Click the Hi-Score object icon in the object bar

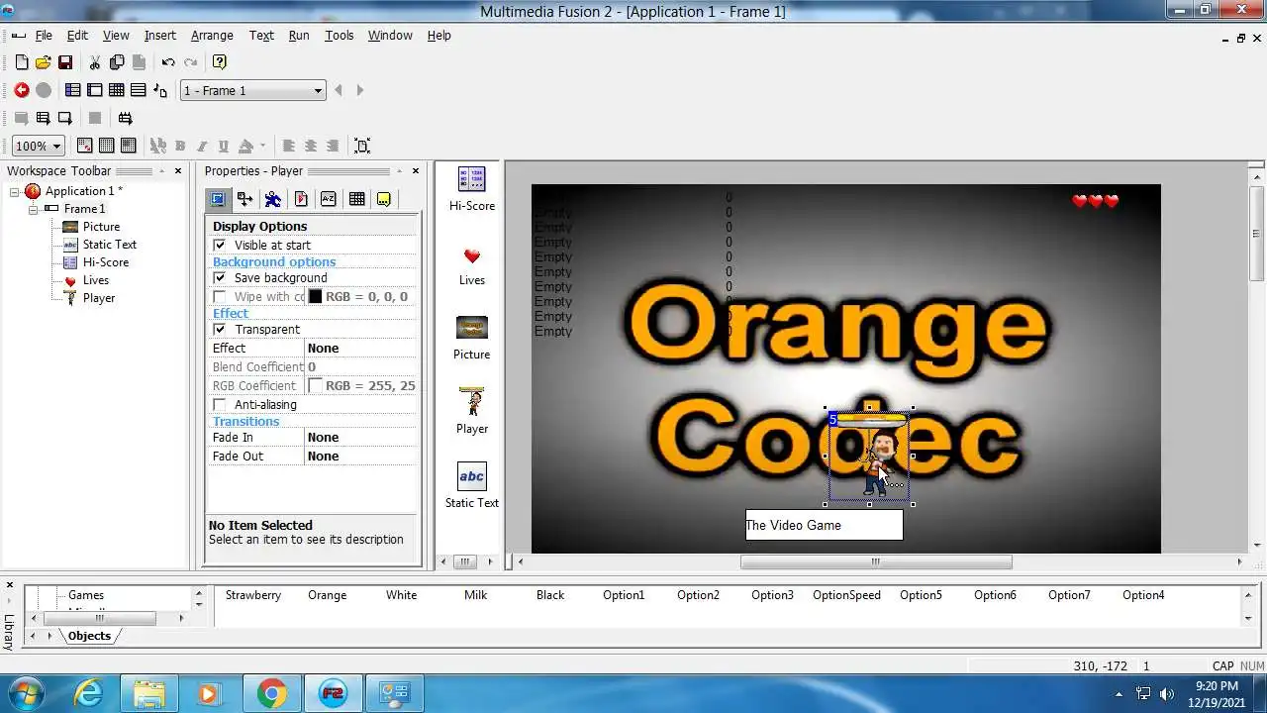472,180
